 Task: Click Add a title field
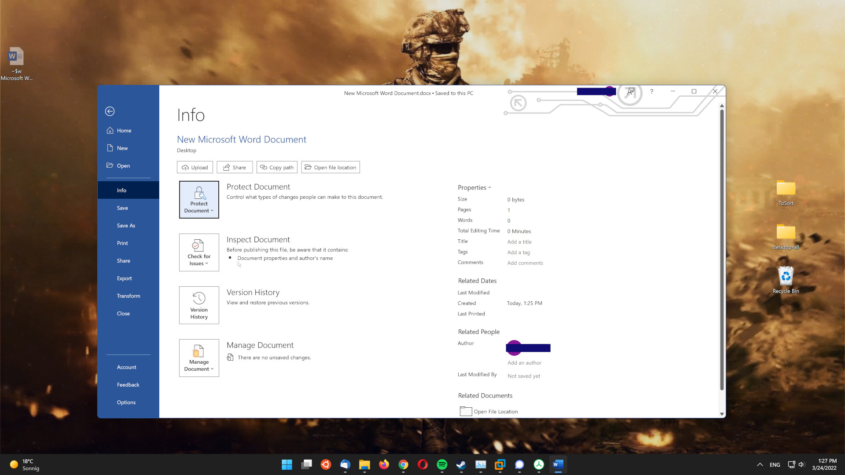coord(519,242)
